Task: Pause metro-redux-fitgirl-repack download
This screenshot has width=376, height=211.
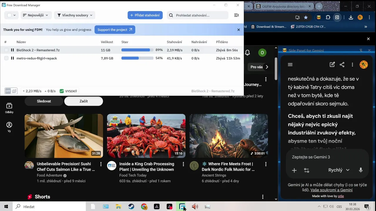Action: (12, 58)
